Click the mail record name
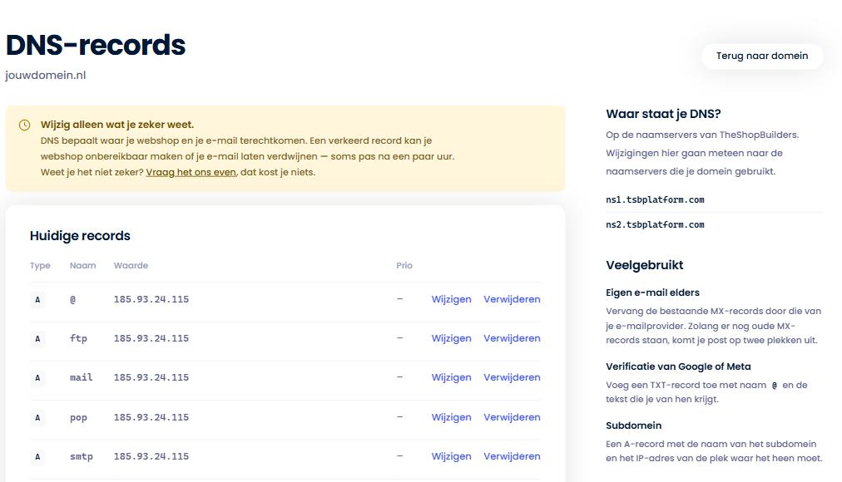This screenshot has height=482, width=842. [81, 377]
